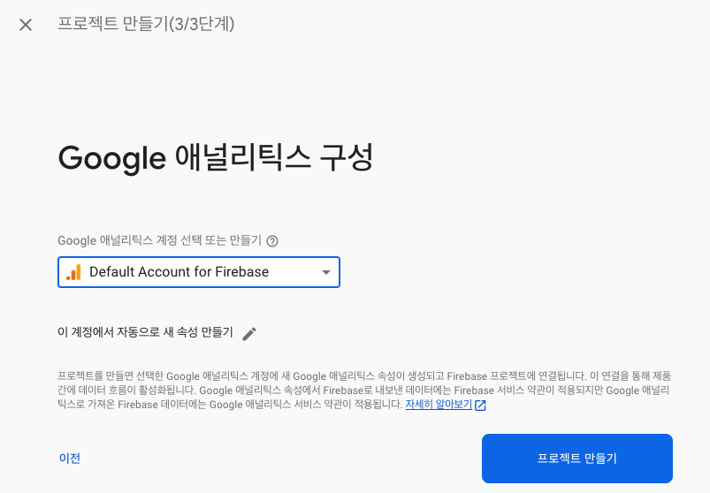
Task: Close the project creation dialog with X
Action: (26, 25)
